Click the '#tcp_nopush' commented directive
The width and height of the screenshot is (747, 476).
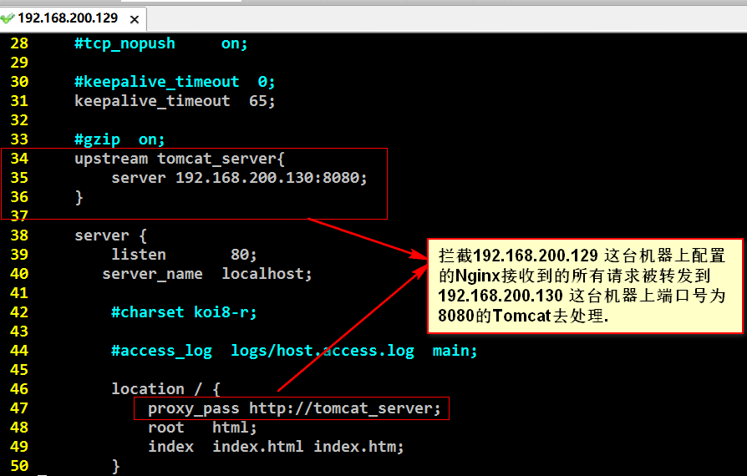point(124,43)
